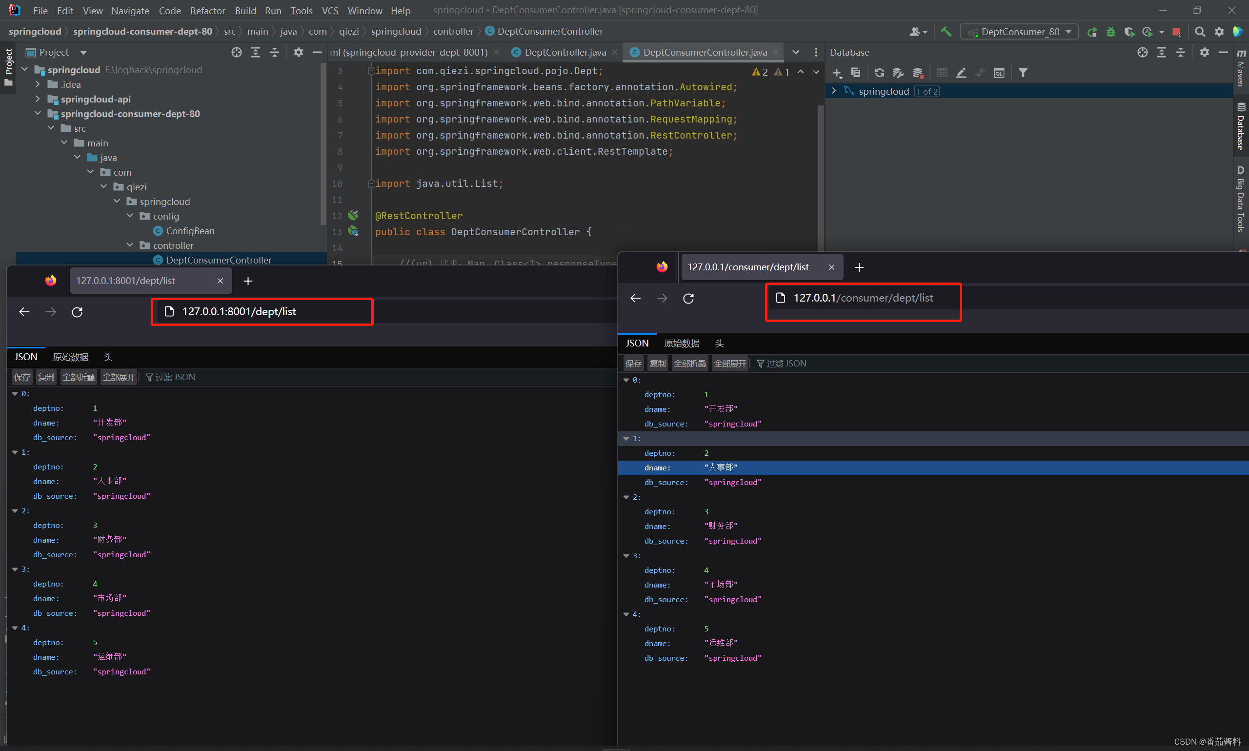The height and width of the screenshot is (751, 1249).
Task: Switch to DeptController.java editor tab
Action: [564, 52]
